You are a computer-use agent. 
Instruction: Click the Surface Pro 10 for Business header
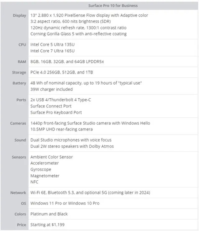tap(113, 6)
